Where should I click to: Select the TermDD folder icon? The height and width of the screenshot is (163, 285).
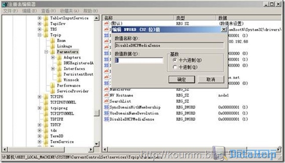[46, 136]
